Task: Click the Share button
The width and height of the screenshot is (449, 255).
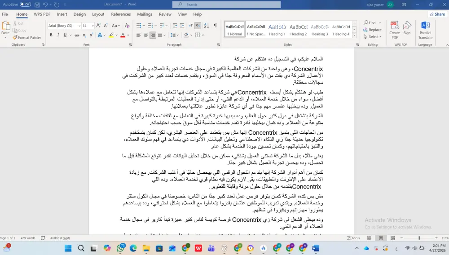Action: click(x=437, y=14)
